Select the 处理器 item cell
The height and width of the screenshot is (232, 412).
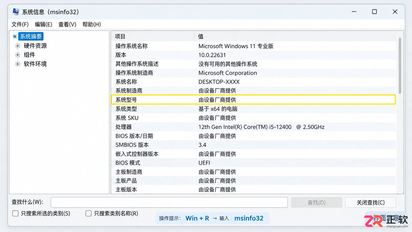pyautogui.click(x=124, y=127)
